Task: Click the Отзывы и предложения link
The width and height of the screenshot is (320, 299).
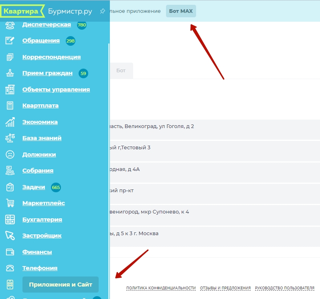Action: 225,288
